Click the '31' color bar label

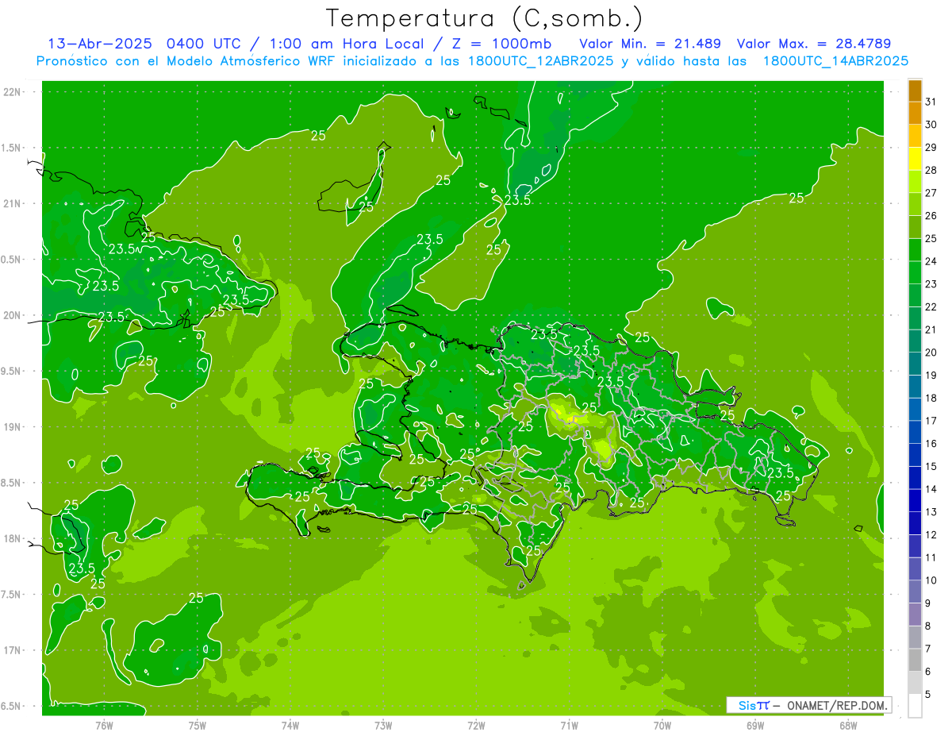pyautogui.click(x=931, y=102)
